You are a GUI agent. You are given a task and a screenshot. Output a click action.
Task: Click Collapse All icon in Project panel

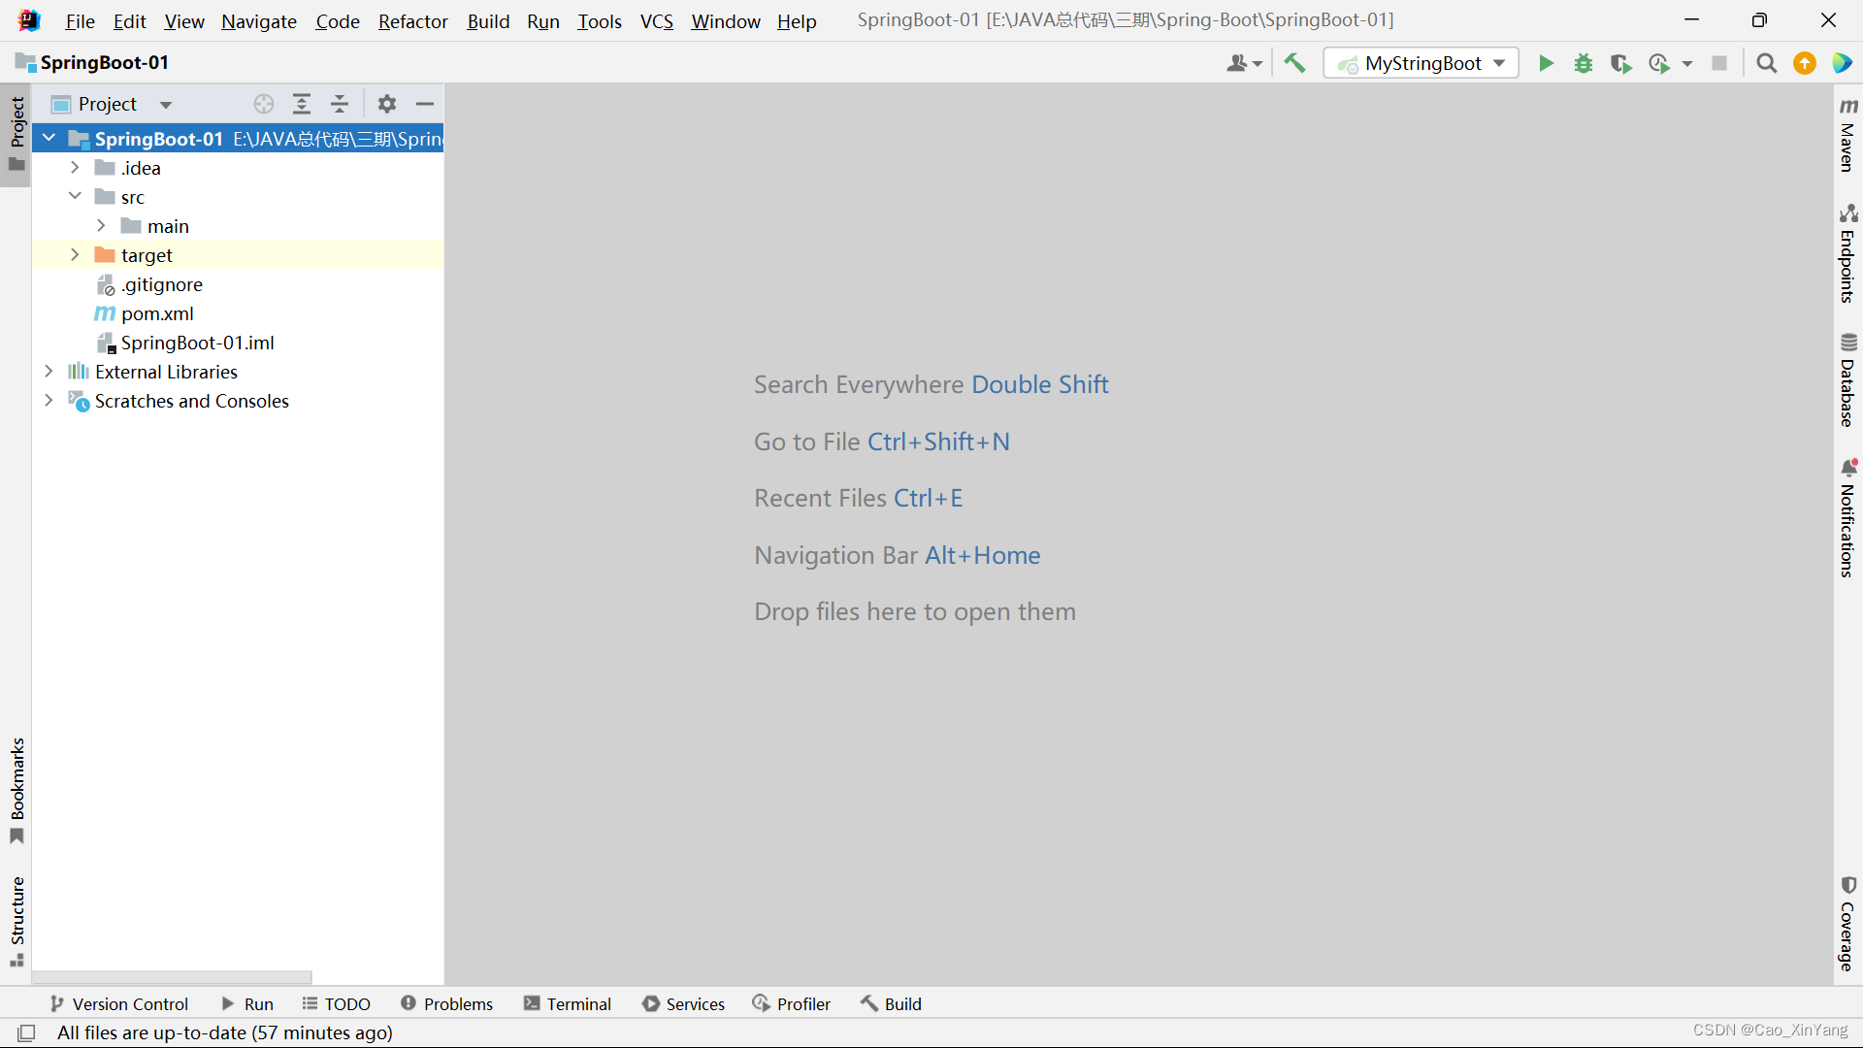340,104
